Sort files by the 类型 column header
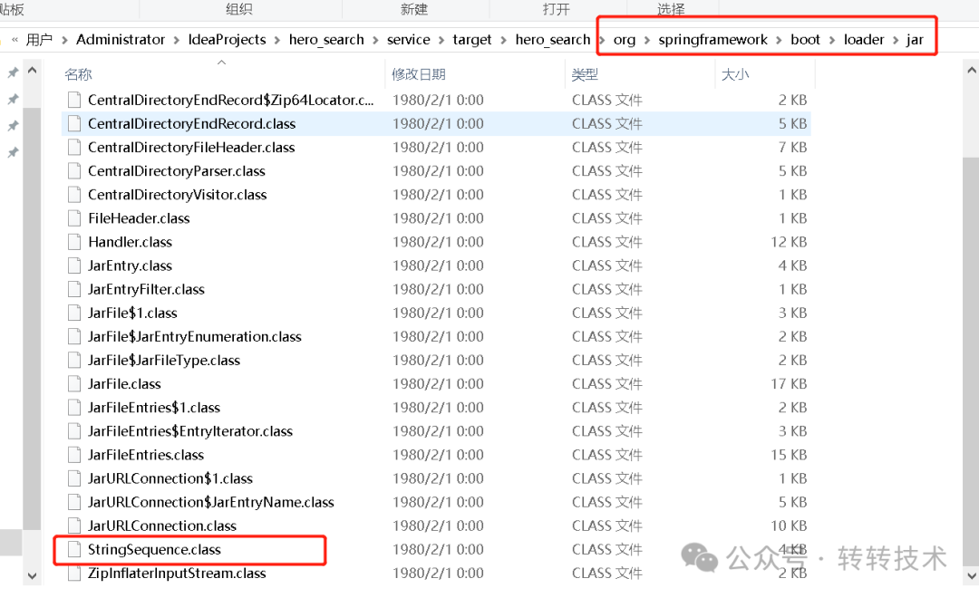 (x=585, y=75)
